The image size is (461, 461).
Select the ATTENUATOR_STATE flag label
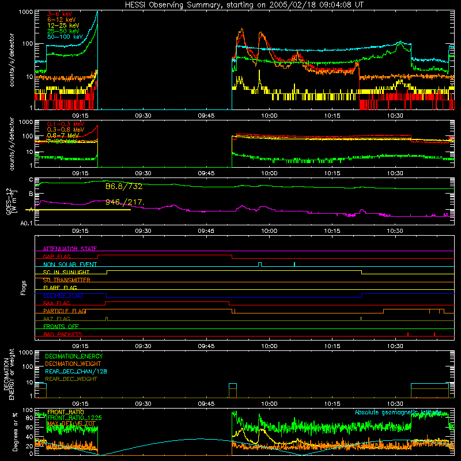pyautogui.click(x=70, y=249)
